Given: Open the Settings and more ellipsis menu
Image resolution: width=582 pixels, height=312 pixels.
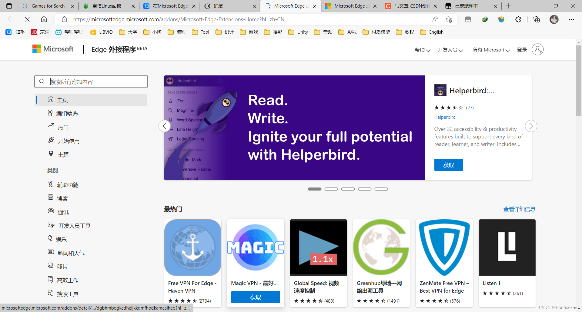Looking at the screenshot, I should click(x=571, y=19).
